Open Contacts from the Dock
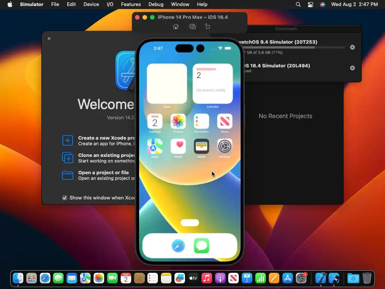The width and height of the screenshot is (385, 289). (x=139, y=278)
